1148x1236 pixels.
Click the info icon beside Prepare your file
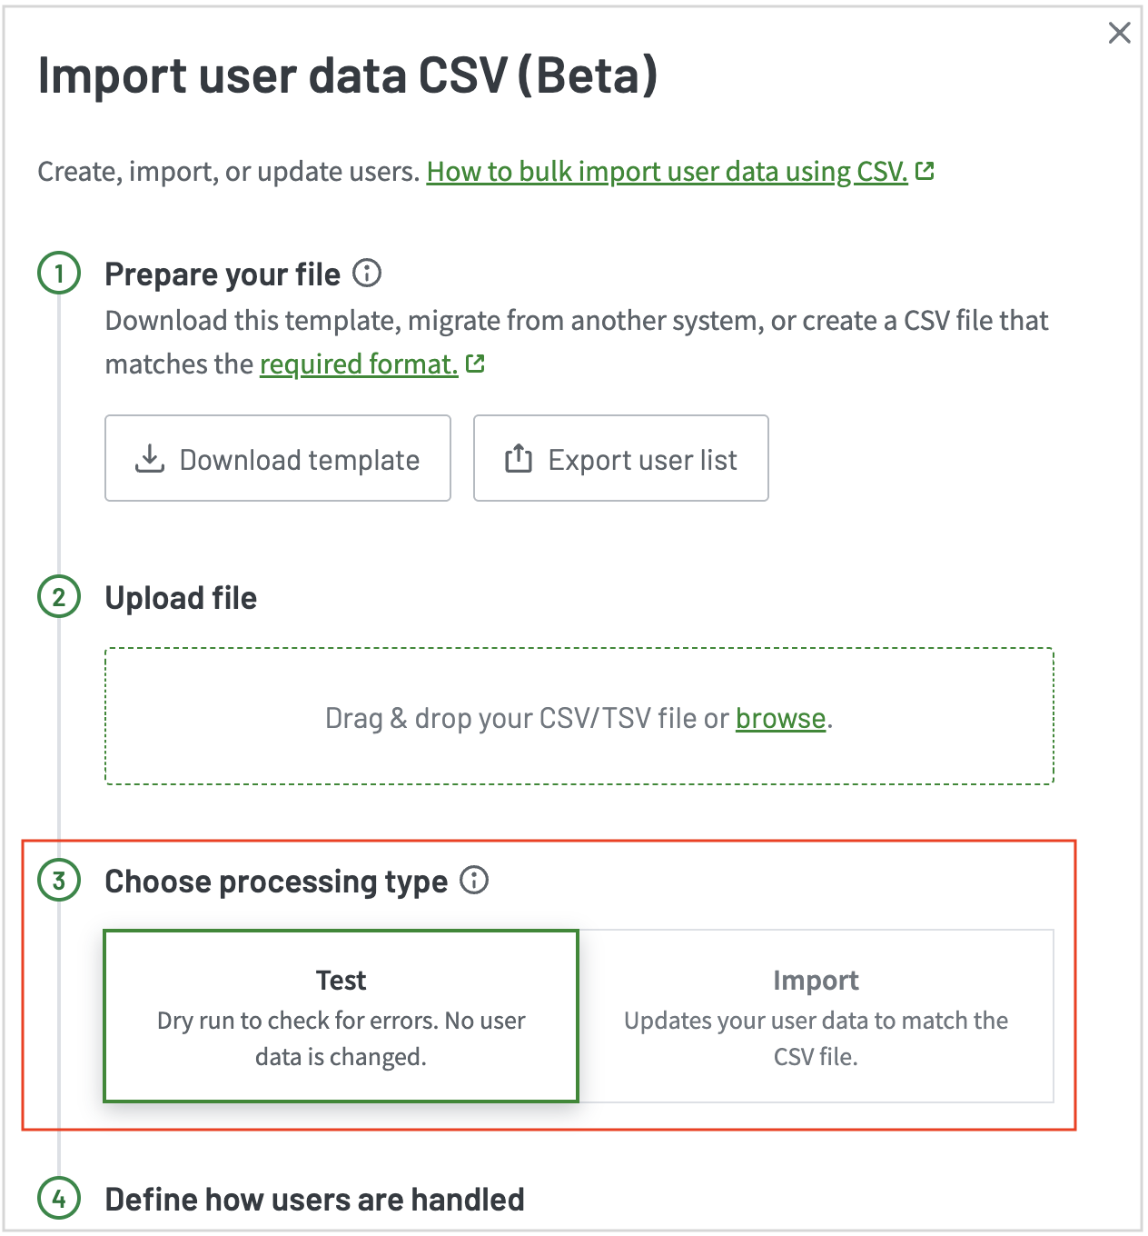367,274
